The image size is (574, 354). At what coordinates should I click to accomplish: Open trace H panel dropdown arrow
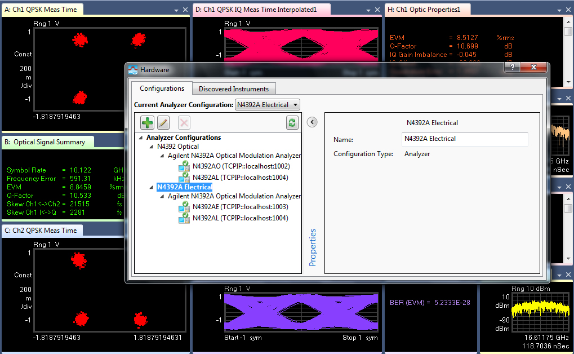[559, 10]
